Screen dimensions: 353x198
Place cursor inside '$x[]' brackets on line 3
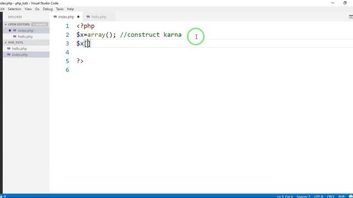pos(87,43)
